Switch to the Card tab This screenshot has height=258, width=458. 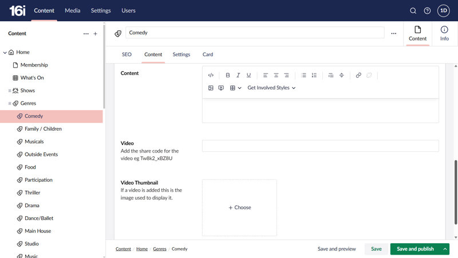click(208, 54)
